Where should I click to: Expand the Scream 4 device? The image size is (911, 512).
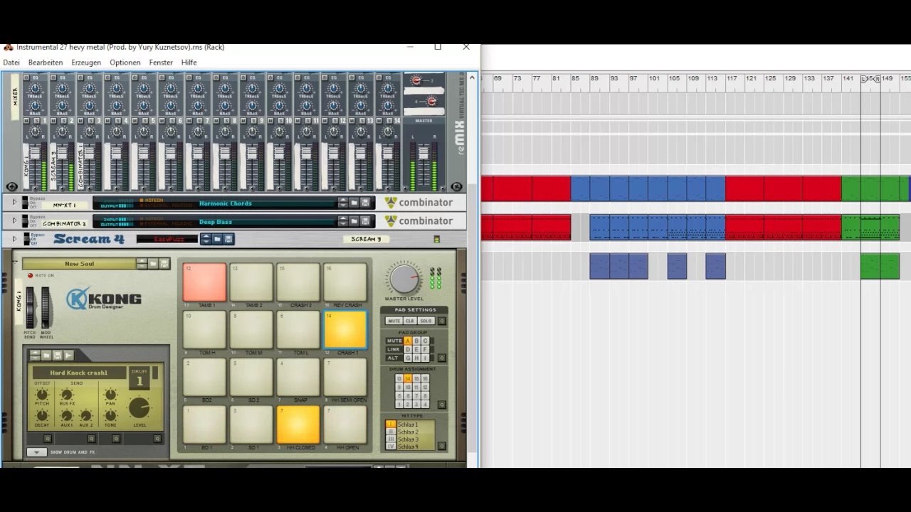[x=14, y=239]
